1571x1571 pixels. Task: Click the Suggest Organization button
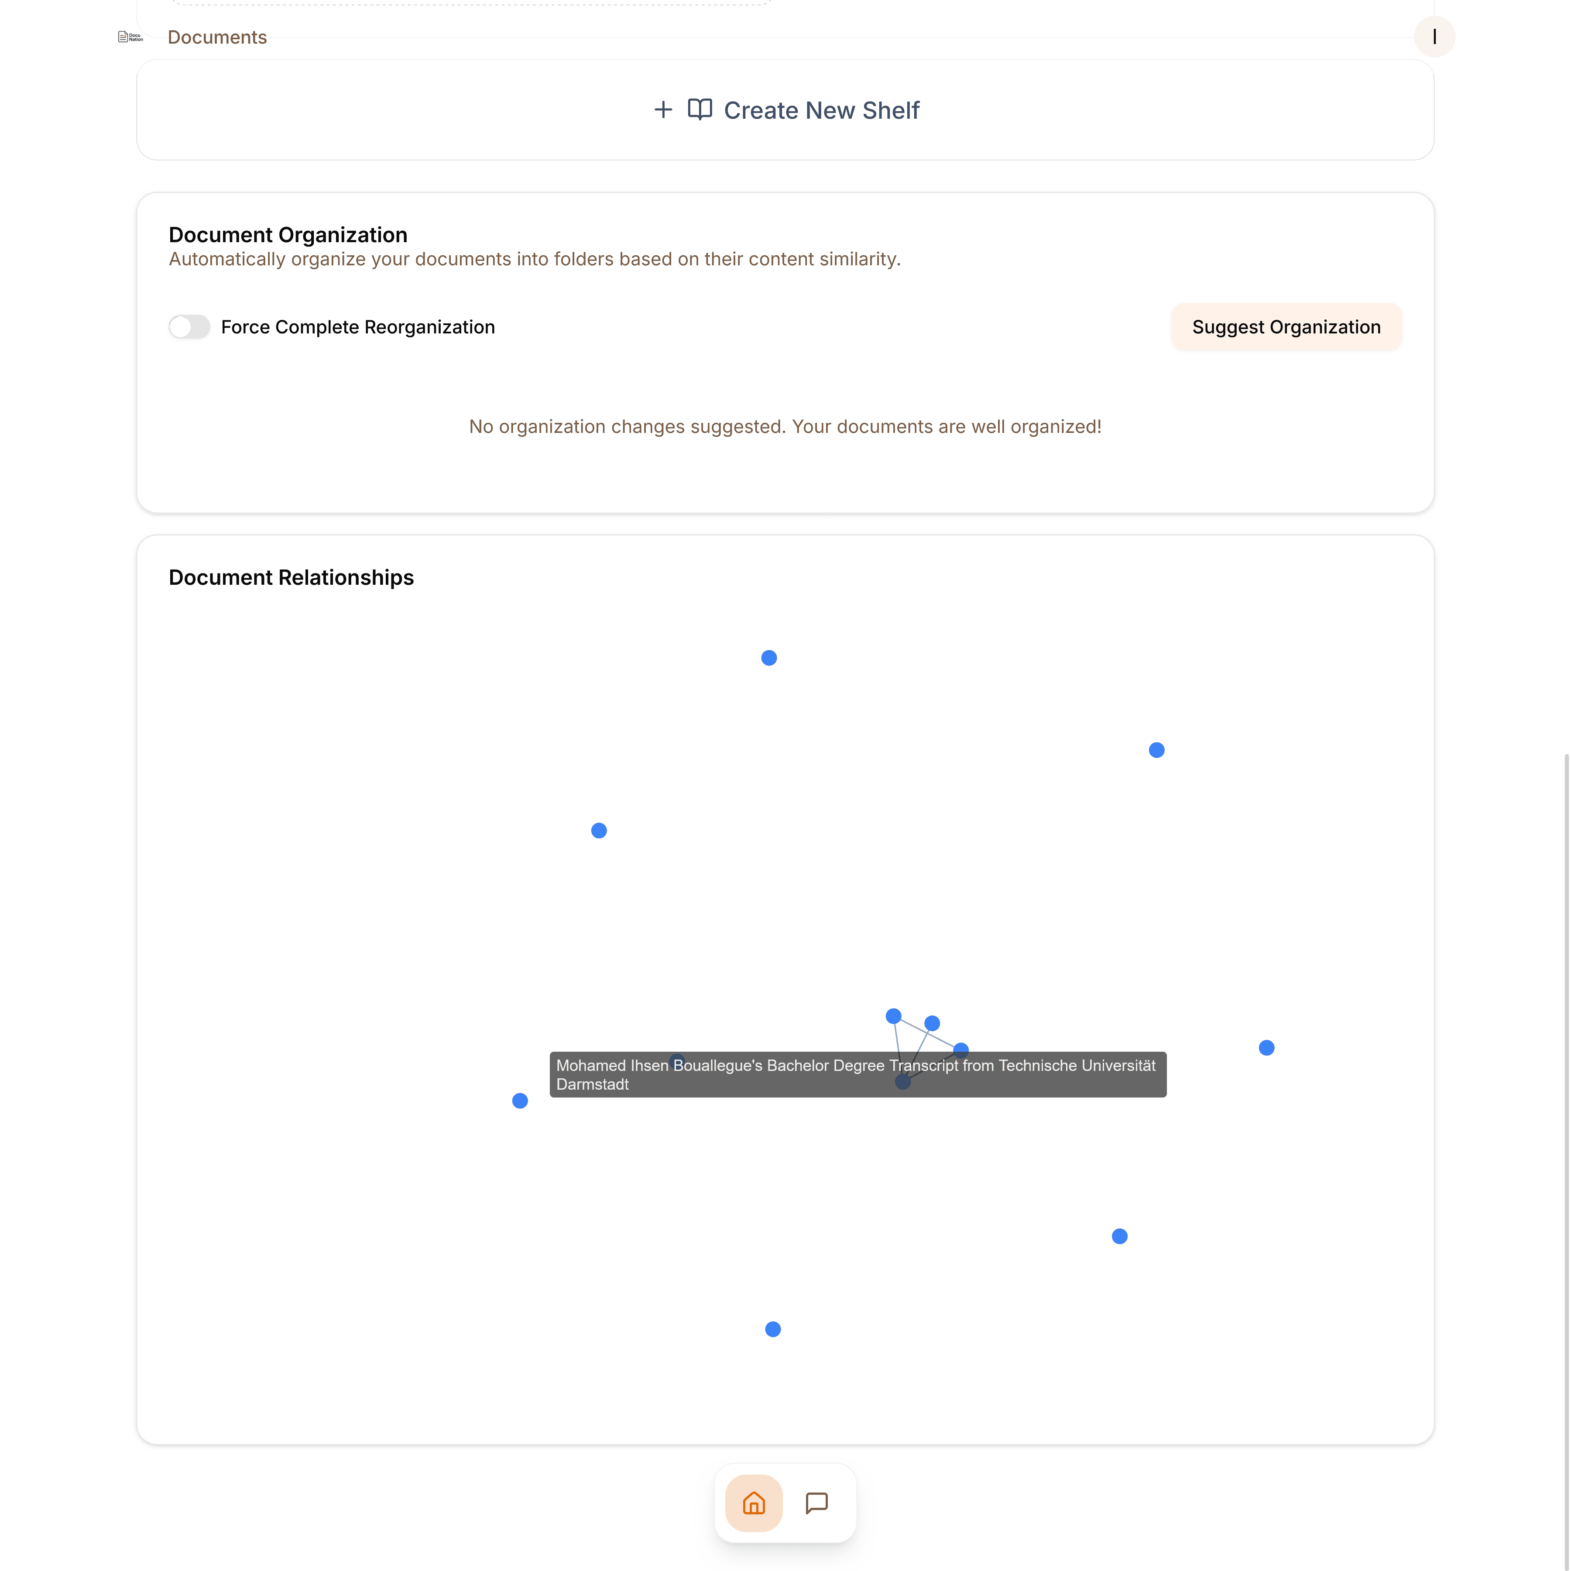[1286, 327]
